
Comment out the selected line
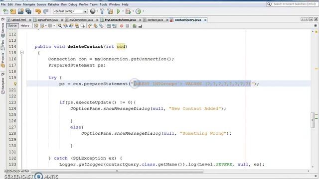(135, 26)
